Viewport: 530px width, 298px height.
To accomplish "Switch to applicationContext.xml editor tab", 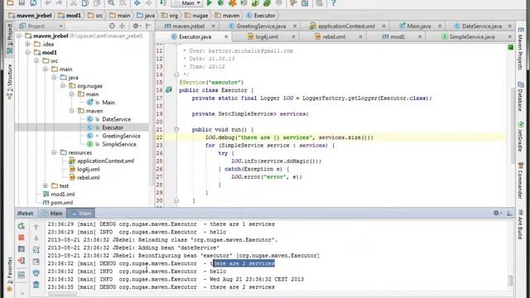I will tap(346, 26).
